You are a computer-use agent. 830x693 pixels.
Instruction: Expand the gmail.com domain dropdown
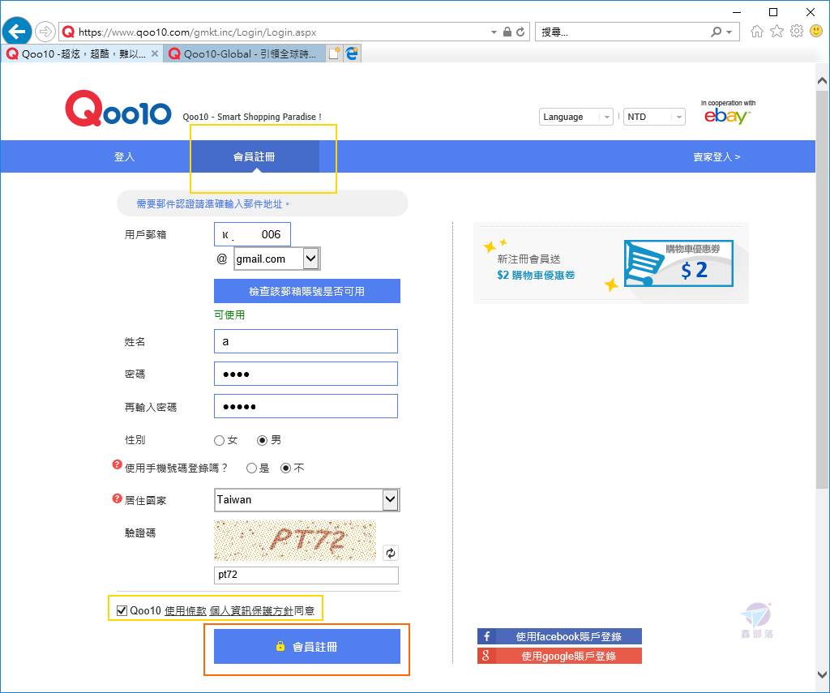[x=310, y=259]
